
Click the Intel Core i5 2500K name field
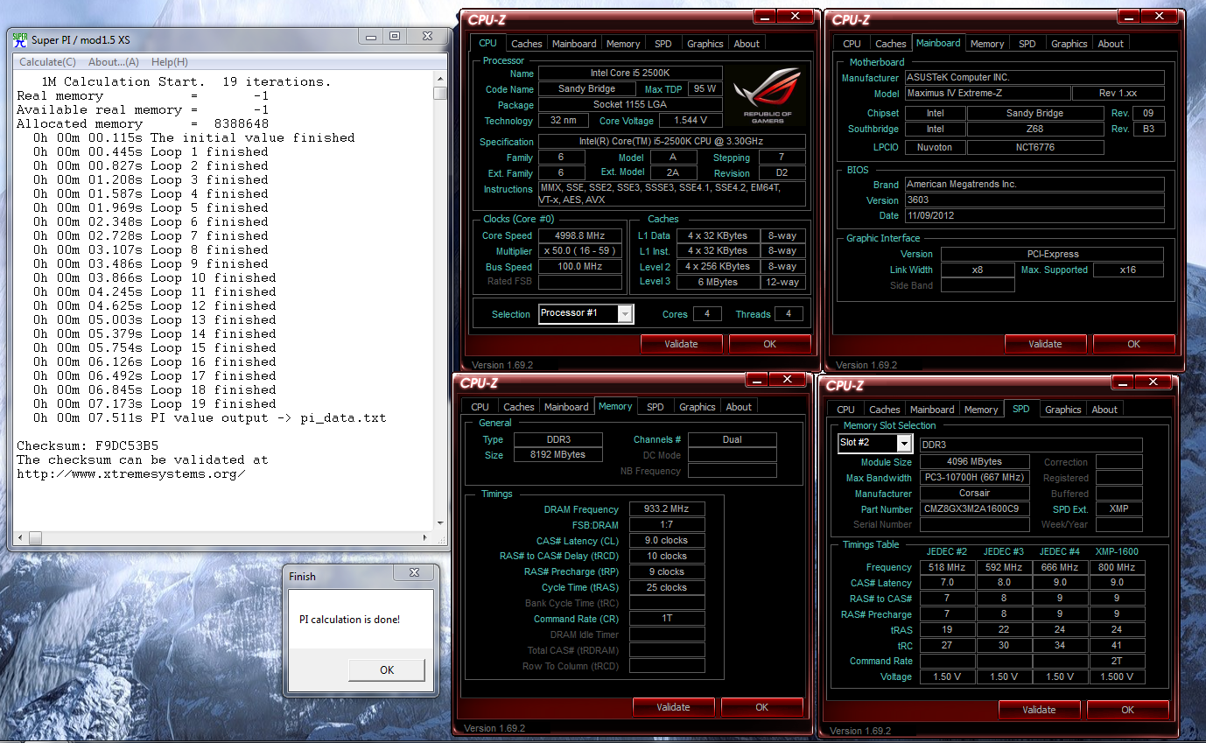tap(630, 74)
